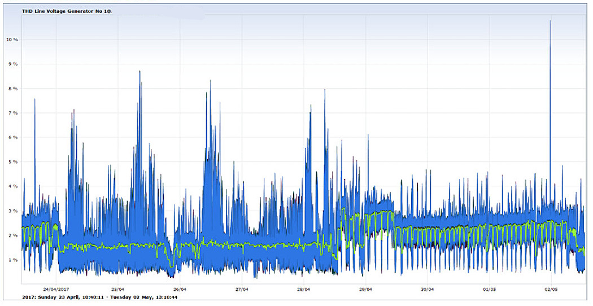Click the 2 % y-axis label
The width and height of the screenshot is (593, 306).
(14, 235)
